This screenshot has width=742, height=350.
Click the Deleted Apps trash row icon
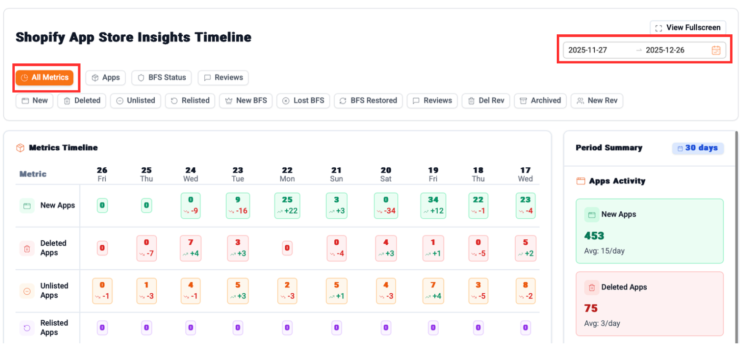27,248
